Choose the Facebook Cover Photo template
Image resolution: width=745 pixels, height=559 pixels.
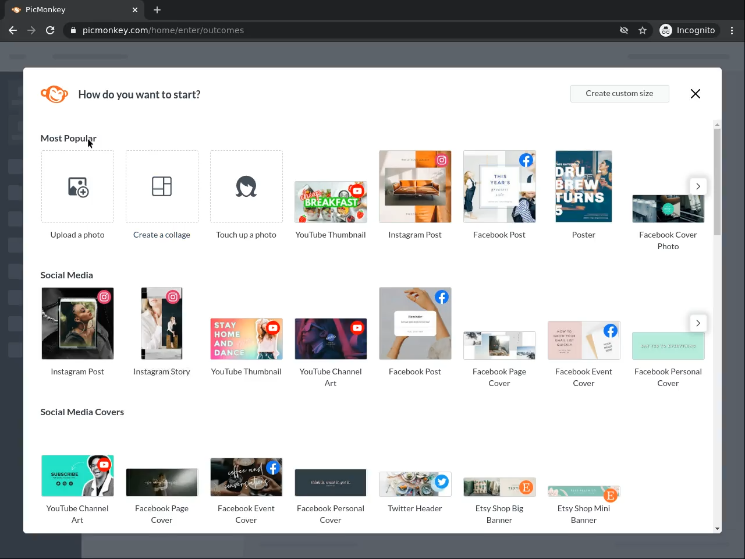click(668, 208)
